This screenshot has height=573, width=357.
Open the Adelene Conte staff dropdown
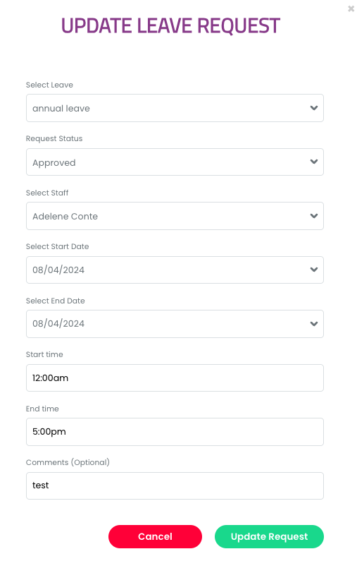pyautogui.click(x=175, y=216)
